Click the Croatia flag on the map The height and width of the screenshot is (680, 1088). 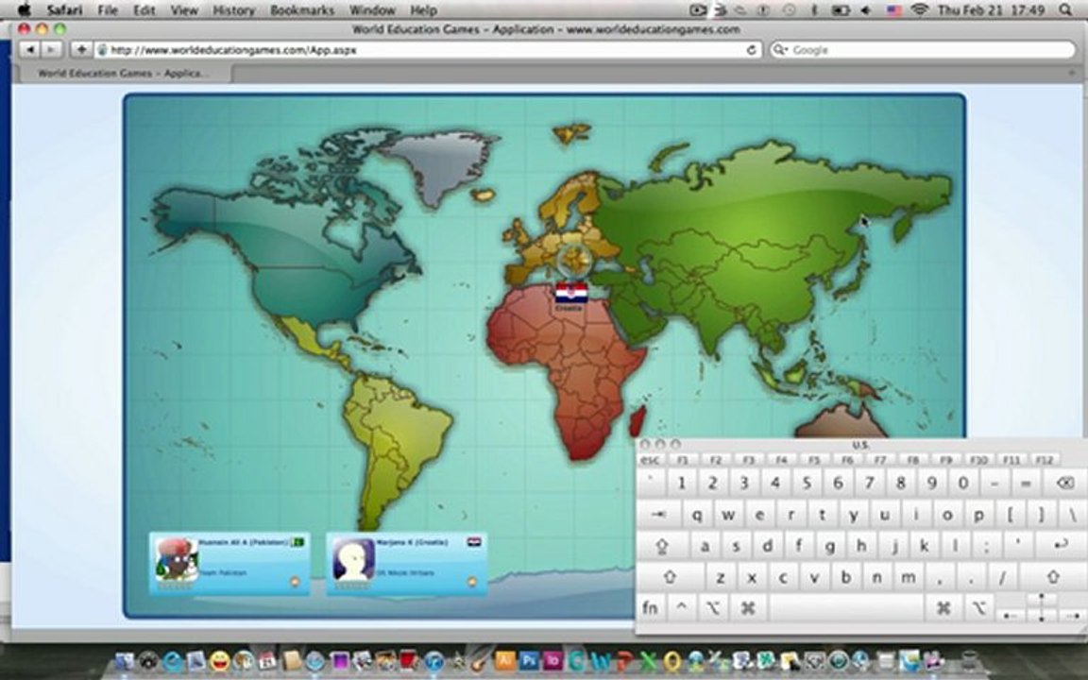(571, 293)
